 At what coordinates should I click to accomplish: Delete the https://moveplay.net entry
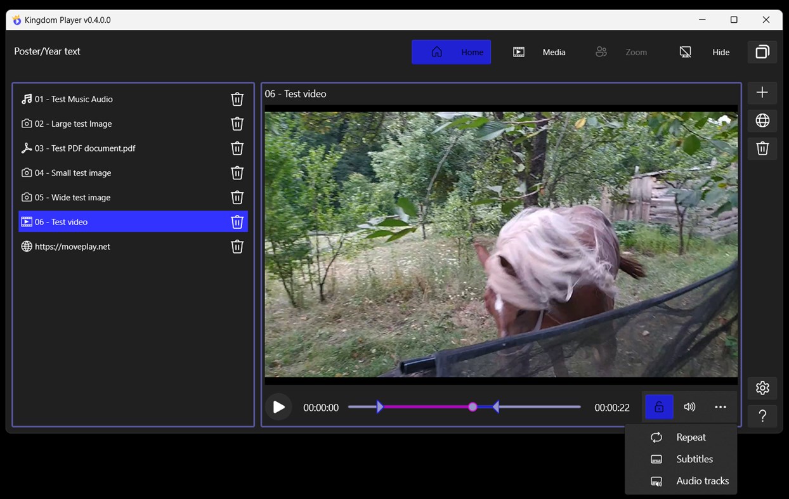237,247
